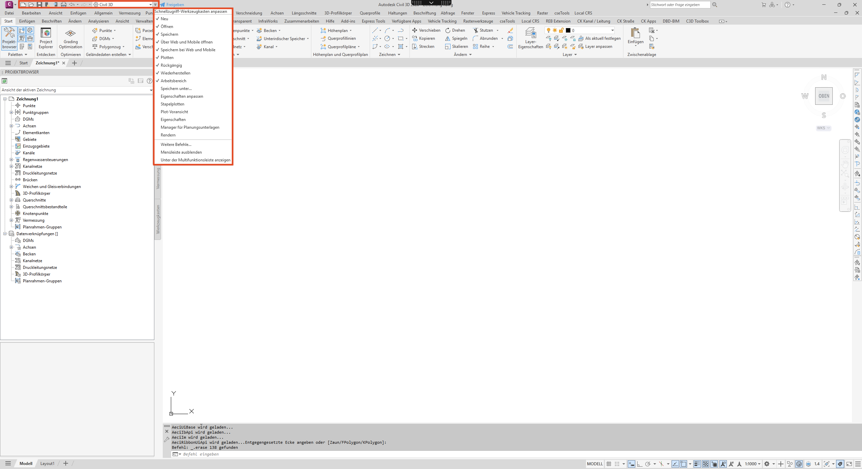Open the 'Ansicht der aktiven Zeichnung' dropdown
The height and width of the screenshot is (469, 862).
[x=77, y=90]
